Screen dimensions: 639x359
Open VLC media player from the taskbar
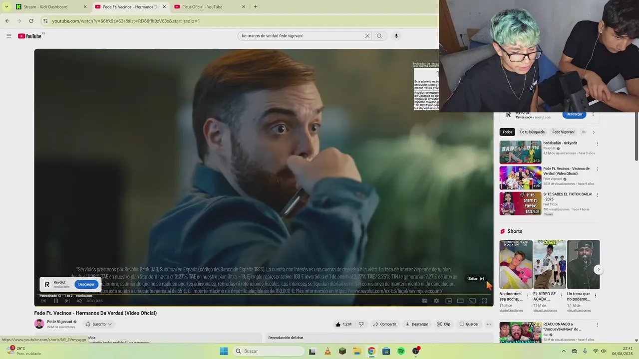coord(327,351)
